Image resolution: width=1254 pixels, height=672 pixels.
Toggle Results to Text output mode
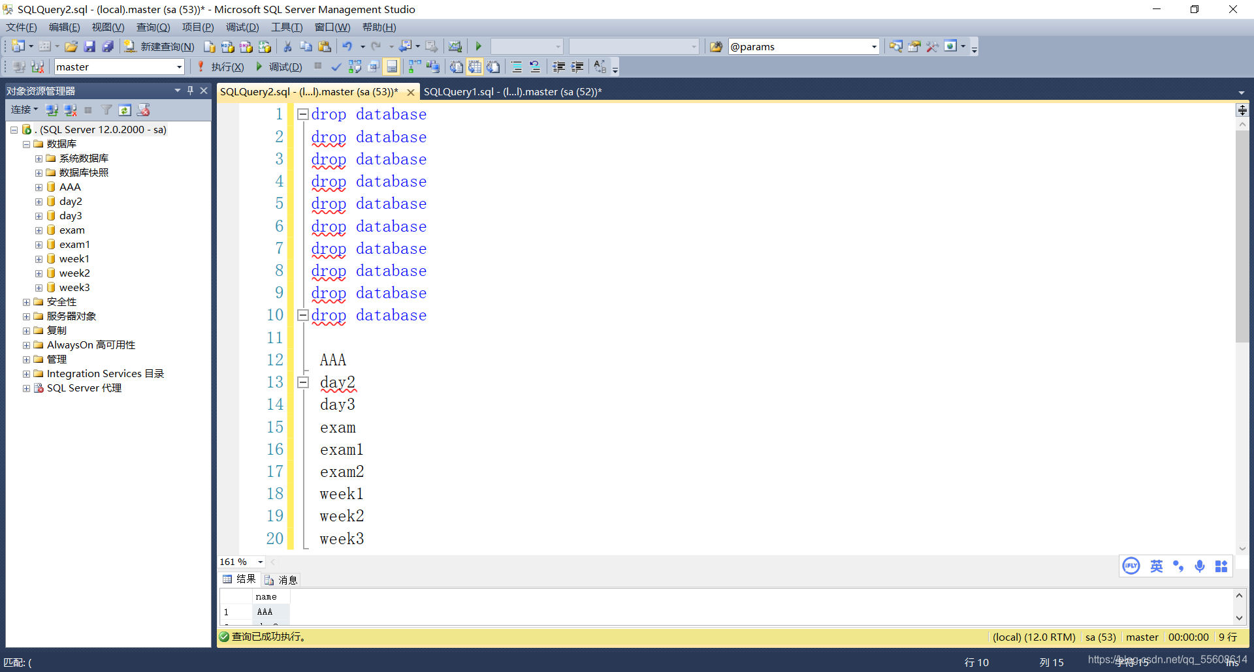click(456, 67)
